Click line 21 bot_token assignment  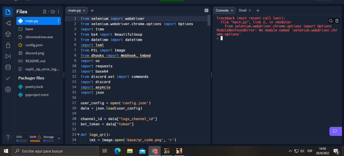pos(107,124)
